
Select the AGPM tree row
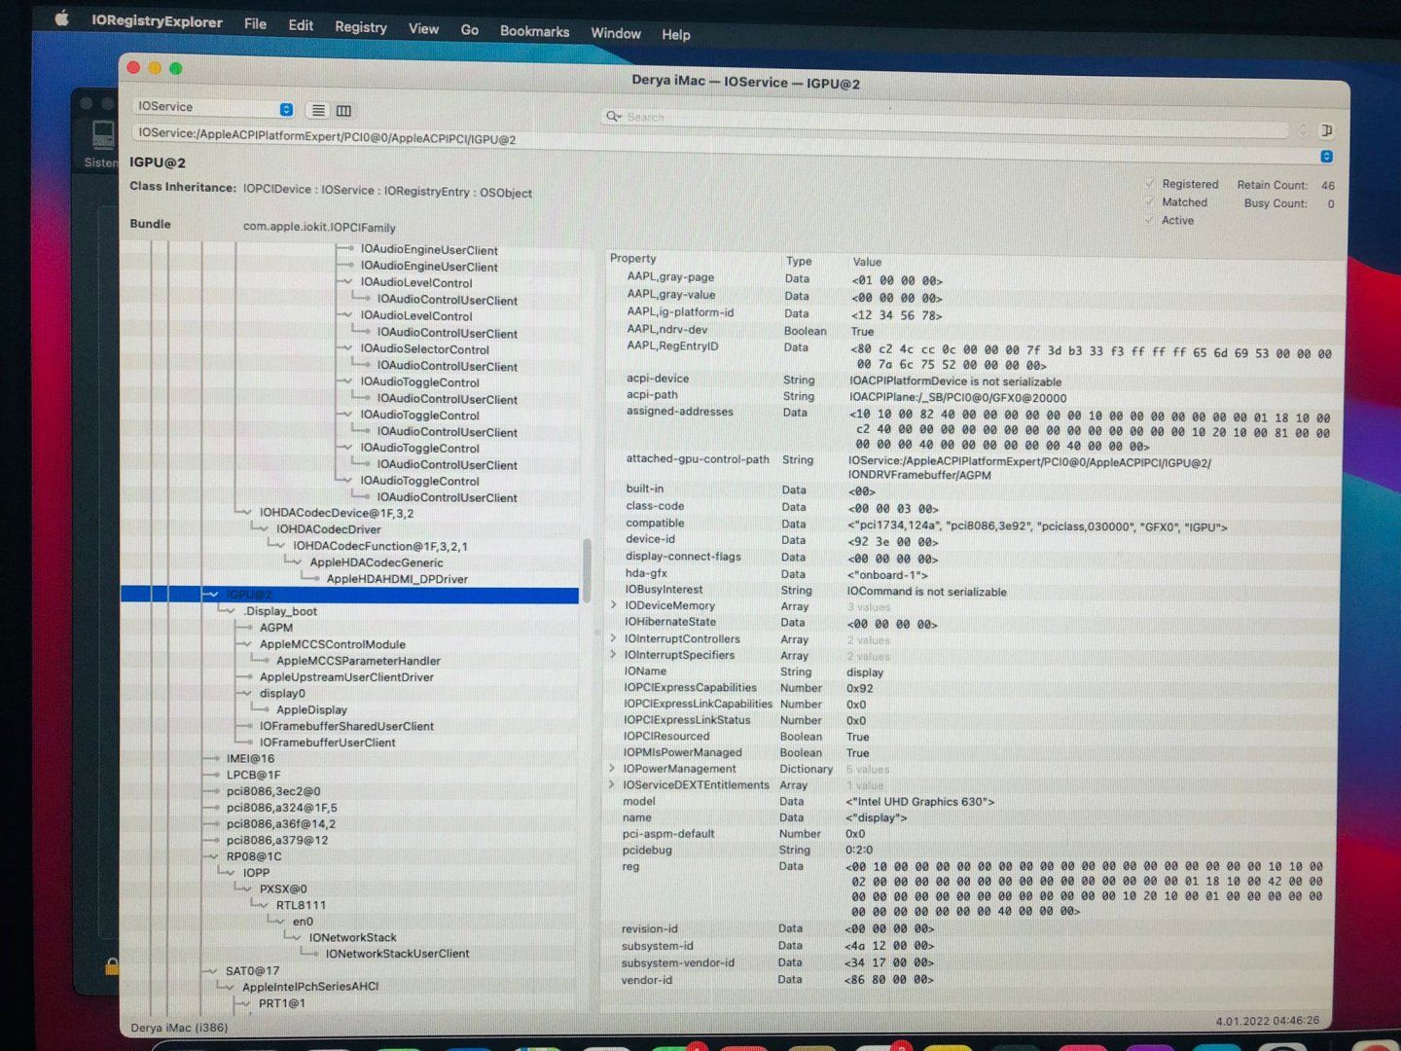(276, 628)
